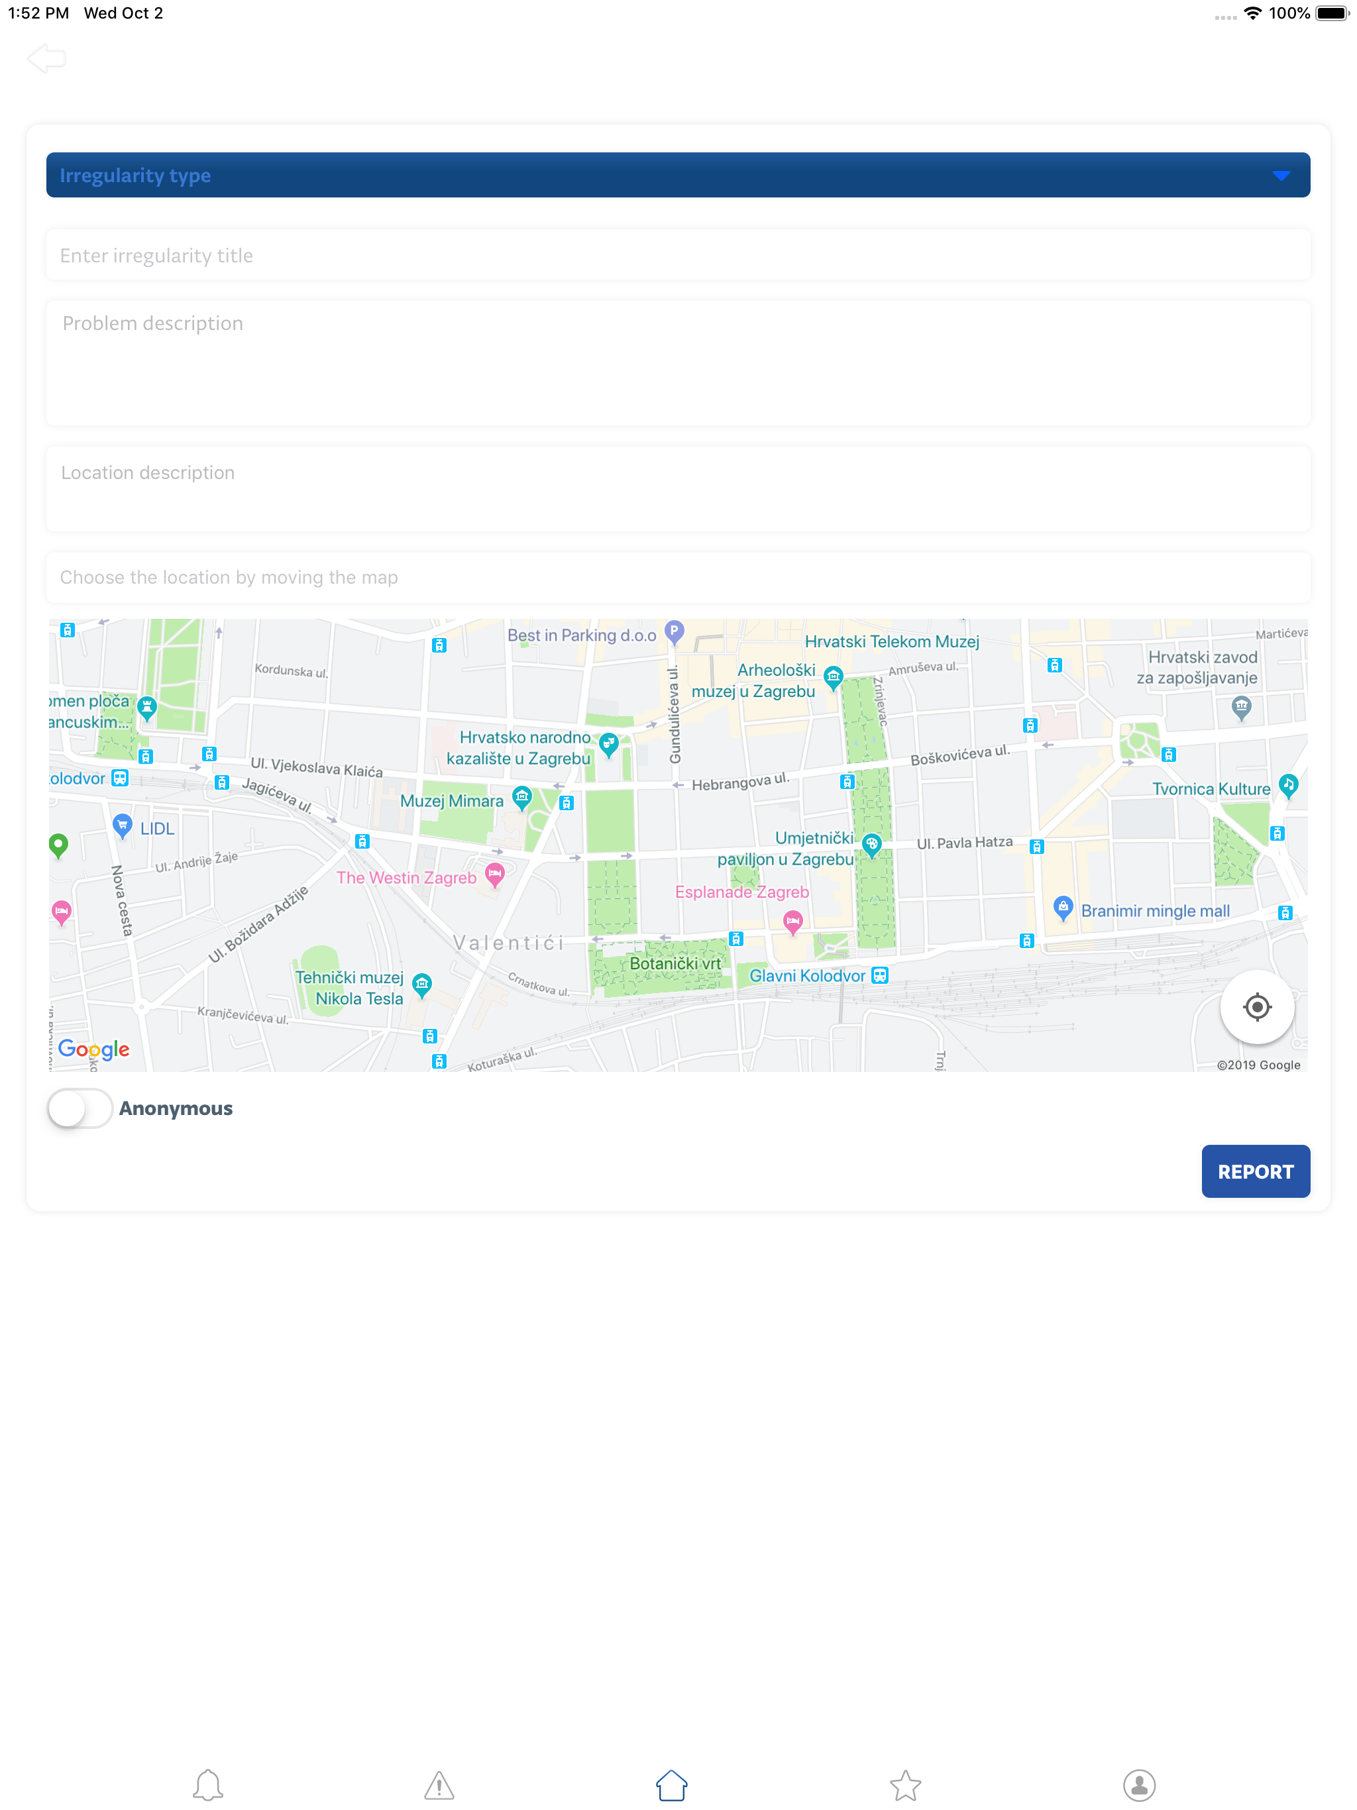Image resolution: width=1357 pixels, height=1810 pixels.
Task: Click the irregularity title input field
Action: point(678,254)
